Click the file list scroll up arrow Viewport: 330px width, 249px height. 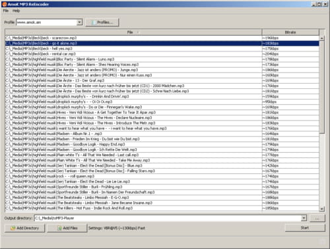click(x=322, y=38)
